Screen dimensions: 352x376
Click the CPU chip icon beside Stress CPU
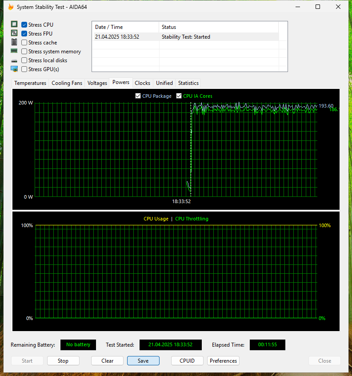14,24
